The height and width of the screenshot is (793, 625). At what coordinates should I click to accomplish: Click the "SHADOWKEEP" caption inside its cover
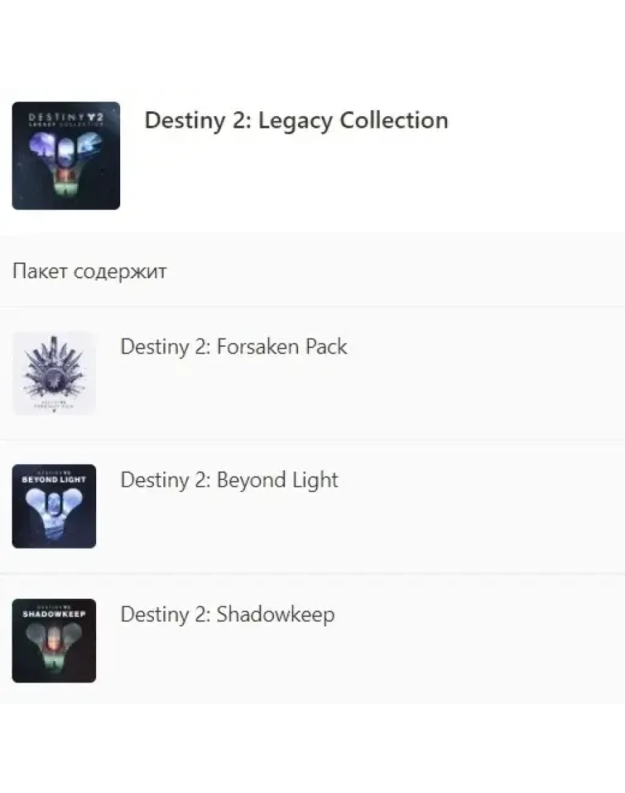coord(54,614)
